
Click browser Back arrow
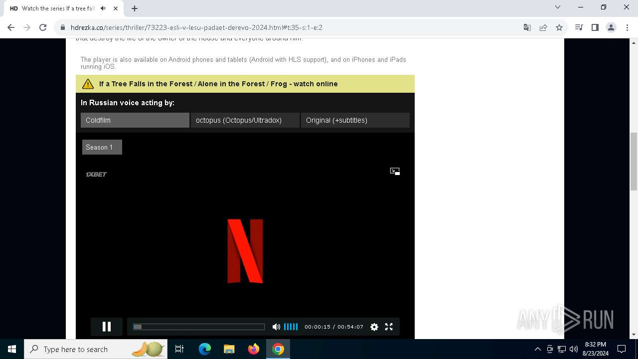(11, 27)
